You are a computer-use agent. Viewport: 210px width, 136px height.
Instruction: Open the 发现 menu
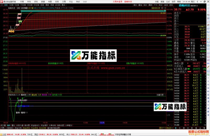click(x=57, y=2)
